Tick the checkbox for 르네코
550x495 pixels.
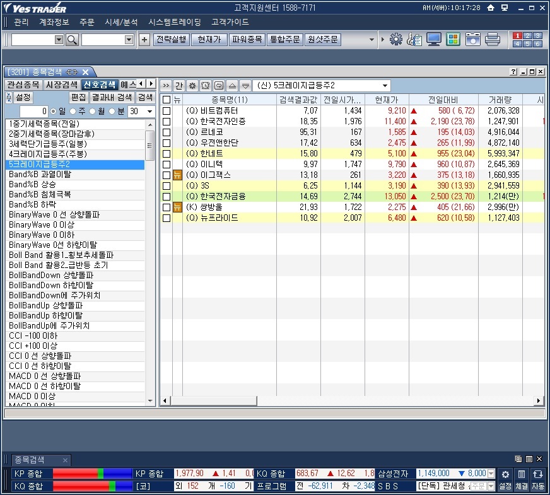pos(167,132)
